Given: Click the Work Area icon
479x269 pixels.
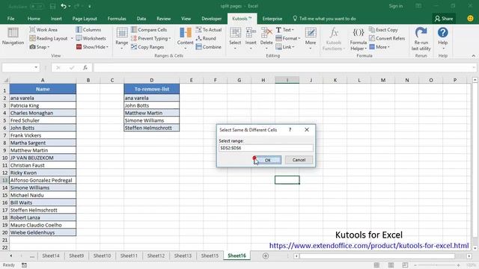Looking at the screenshot, I should (32, 30).
